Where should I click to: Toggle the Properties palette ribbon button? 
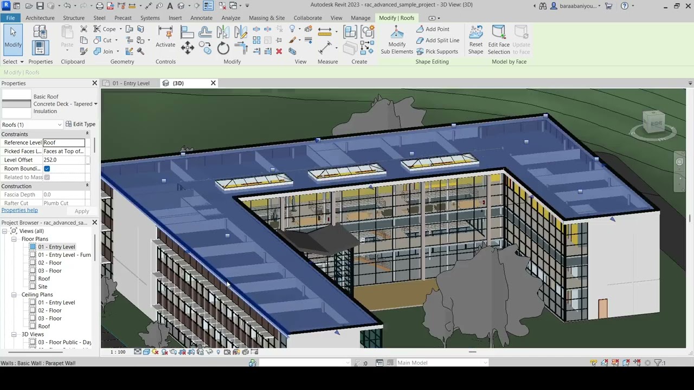(40, 48)
